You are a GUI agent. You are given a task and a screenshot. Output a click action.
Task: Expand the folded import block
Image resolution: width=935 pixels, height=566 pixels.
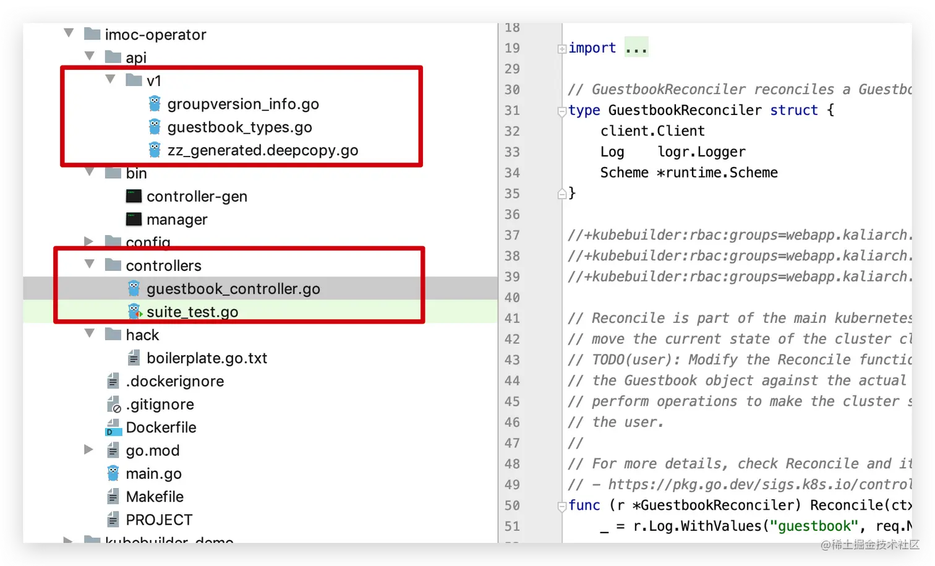click(x=562, y=49)
